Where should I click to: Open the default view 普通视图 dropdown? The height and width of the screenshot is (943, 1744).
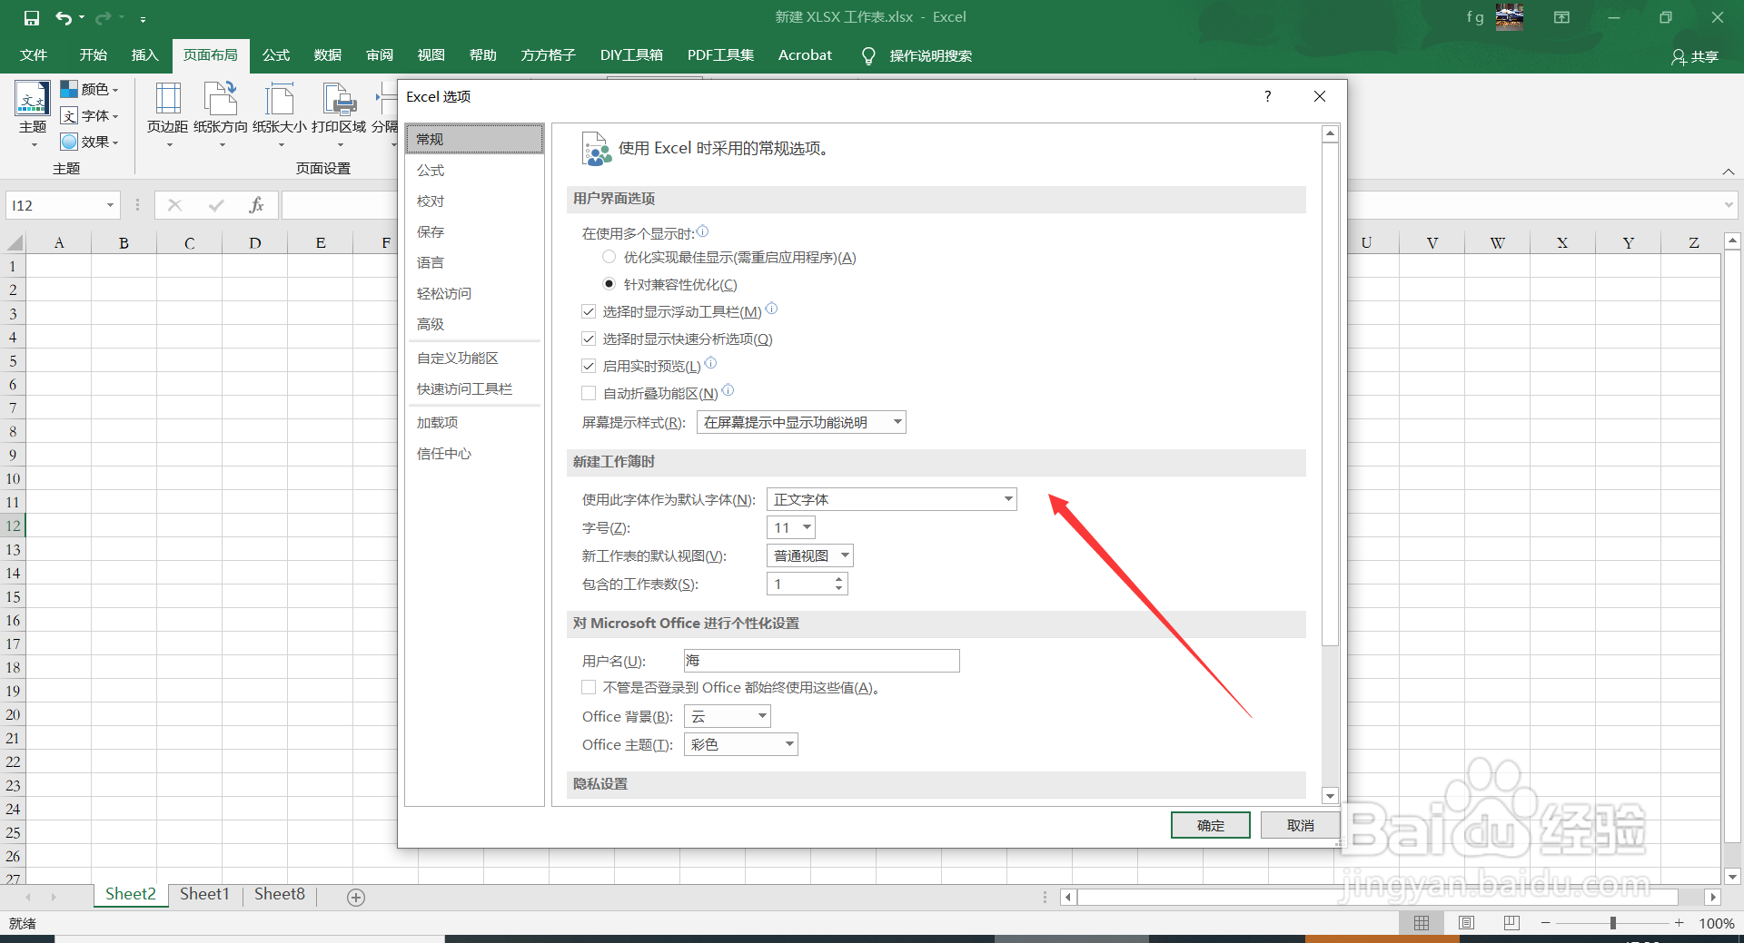pos(810,555)
